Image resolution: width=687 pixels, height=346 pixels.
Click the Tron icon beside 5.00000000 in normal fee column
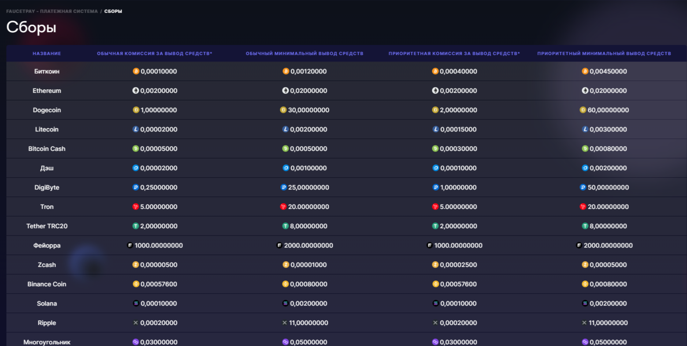pyautogui.click(x=135, y=207)
